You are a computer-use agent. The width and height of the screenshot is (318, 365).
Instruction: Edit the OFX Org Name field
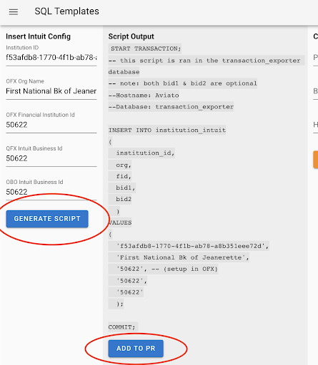coord(51,91)
